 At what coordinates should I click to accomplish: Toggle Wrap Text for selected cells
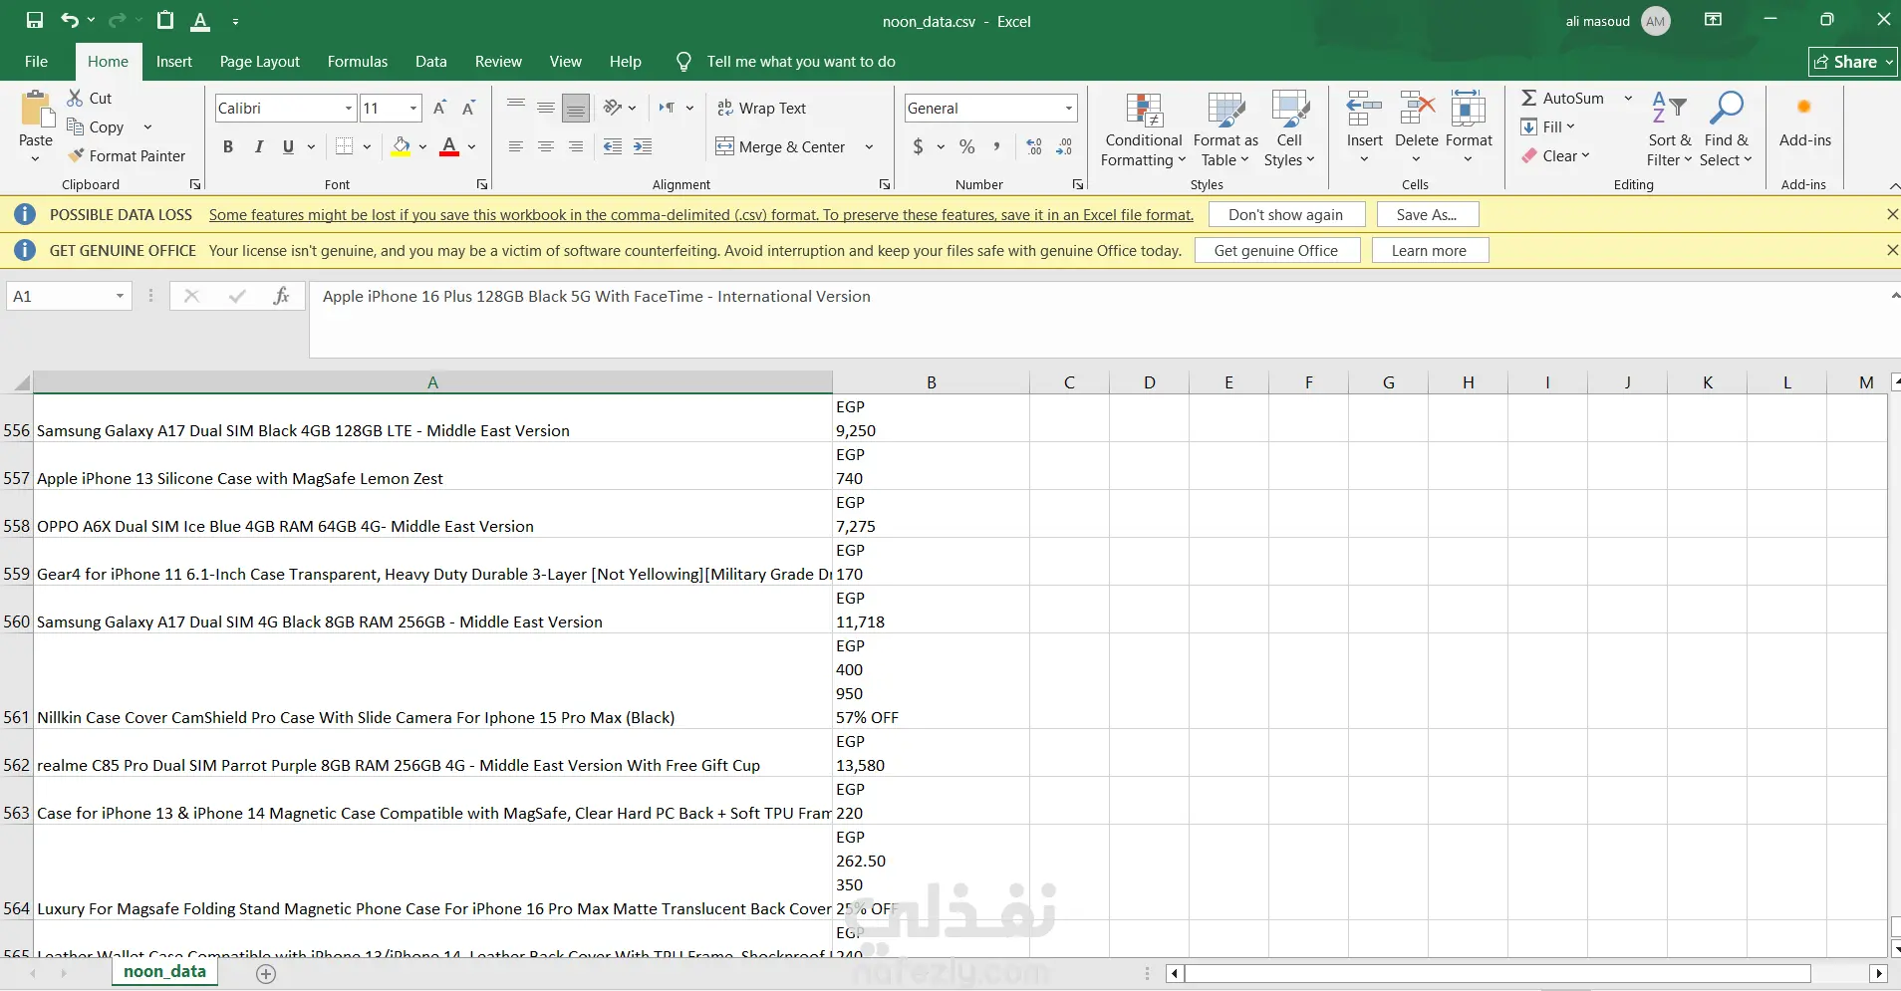click(762, 108)
